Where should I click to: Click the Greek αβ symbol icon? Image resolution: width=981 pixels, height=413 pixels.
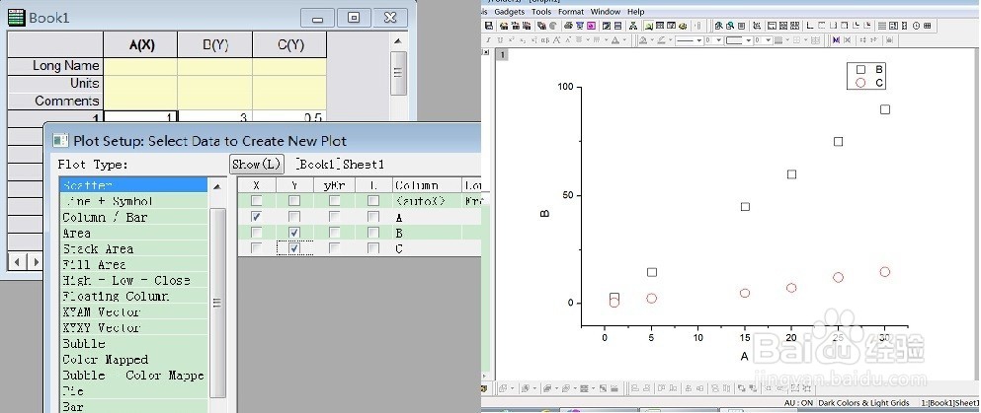tap(545, 40)
